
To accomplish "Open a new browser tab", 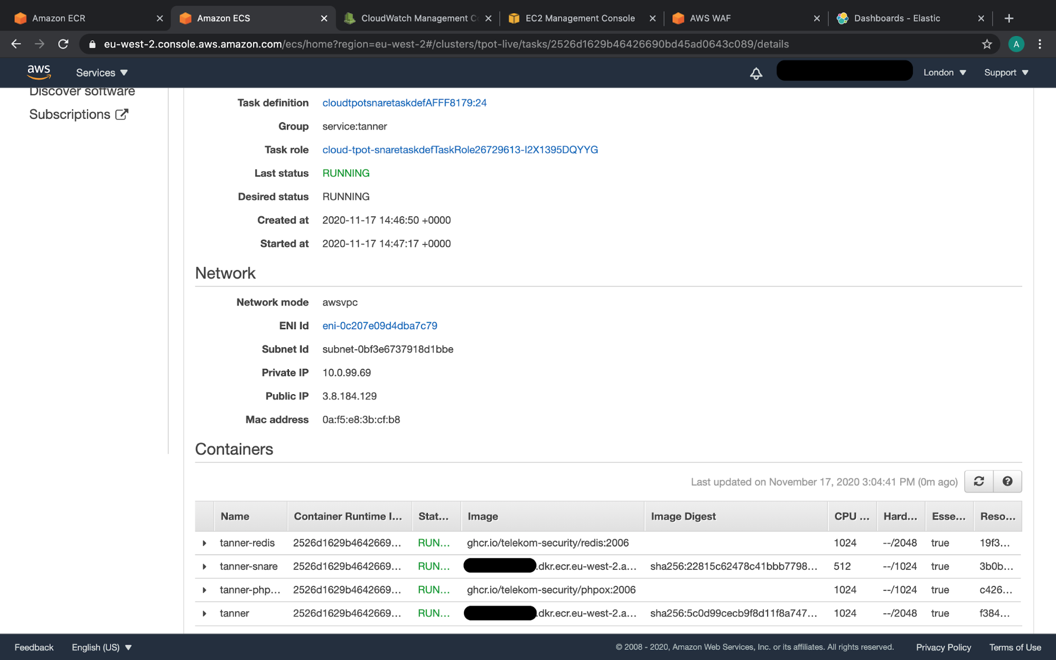I will [x=1009, y=18].
